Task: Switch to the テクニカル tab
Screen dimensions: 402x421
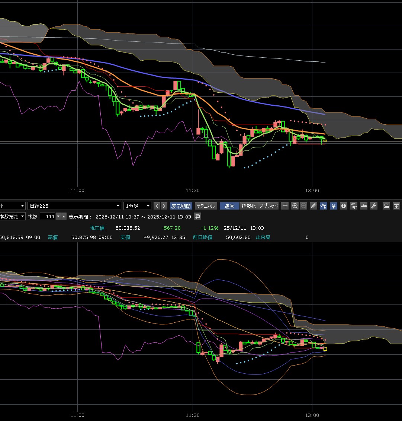Action: pyautogui.click(x=205, y=206)
